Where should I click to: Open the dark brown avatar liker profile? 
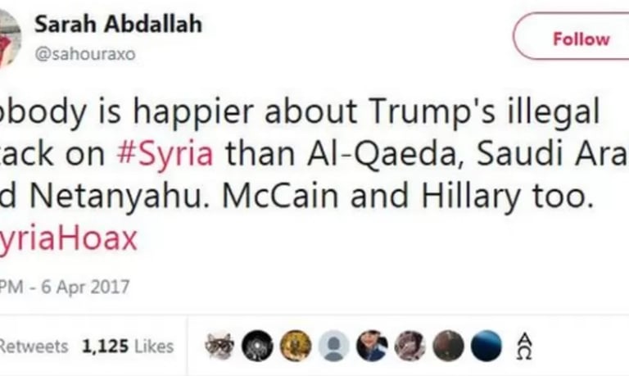coord(448,346)
